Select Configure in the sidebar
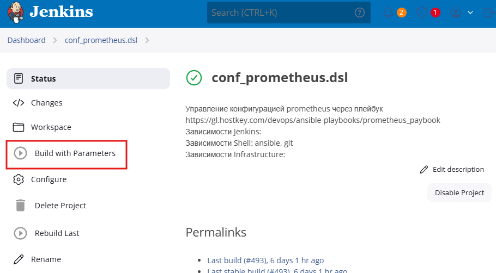496x273 pixels. 49,179
